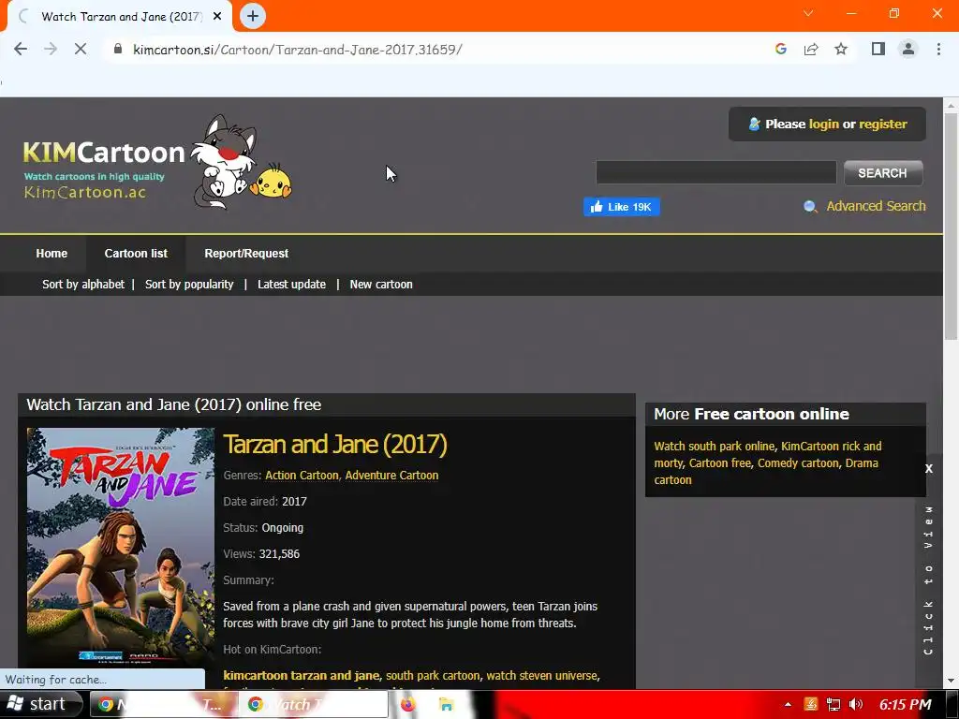This screenshot has width=959, height=719.
Task: Go to the Home menu item
Action: point(52,253)
